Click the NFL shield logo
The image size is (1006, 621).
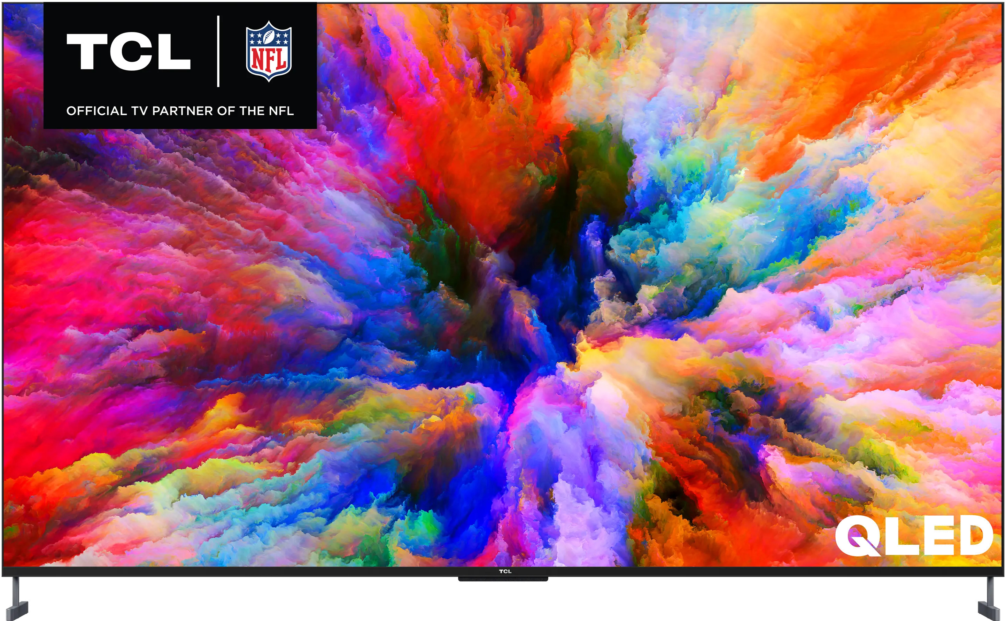point(269,51)
